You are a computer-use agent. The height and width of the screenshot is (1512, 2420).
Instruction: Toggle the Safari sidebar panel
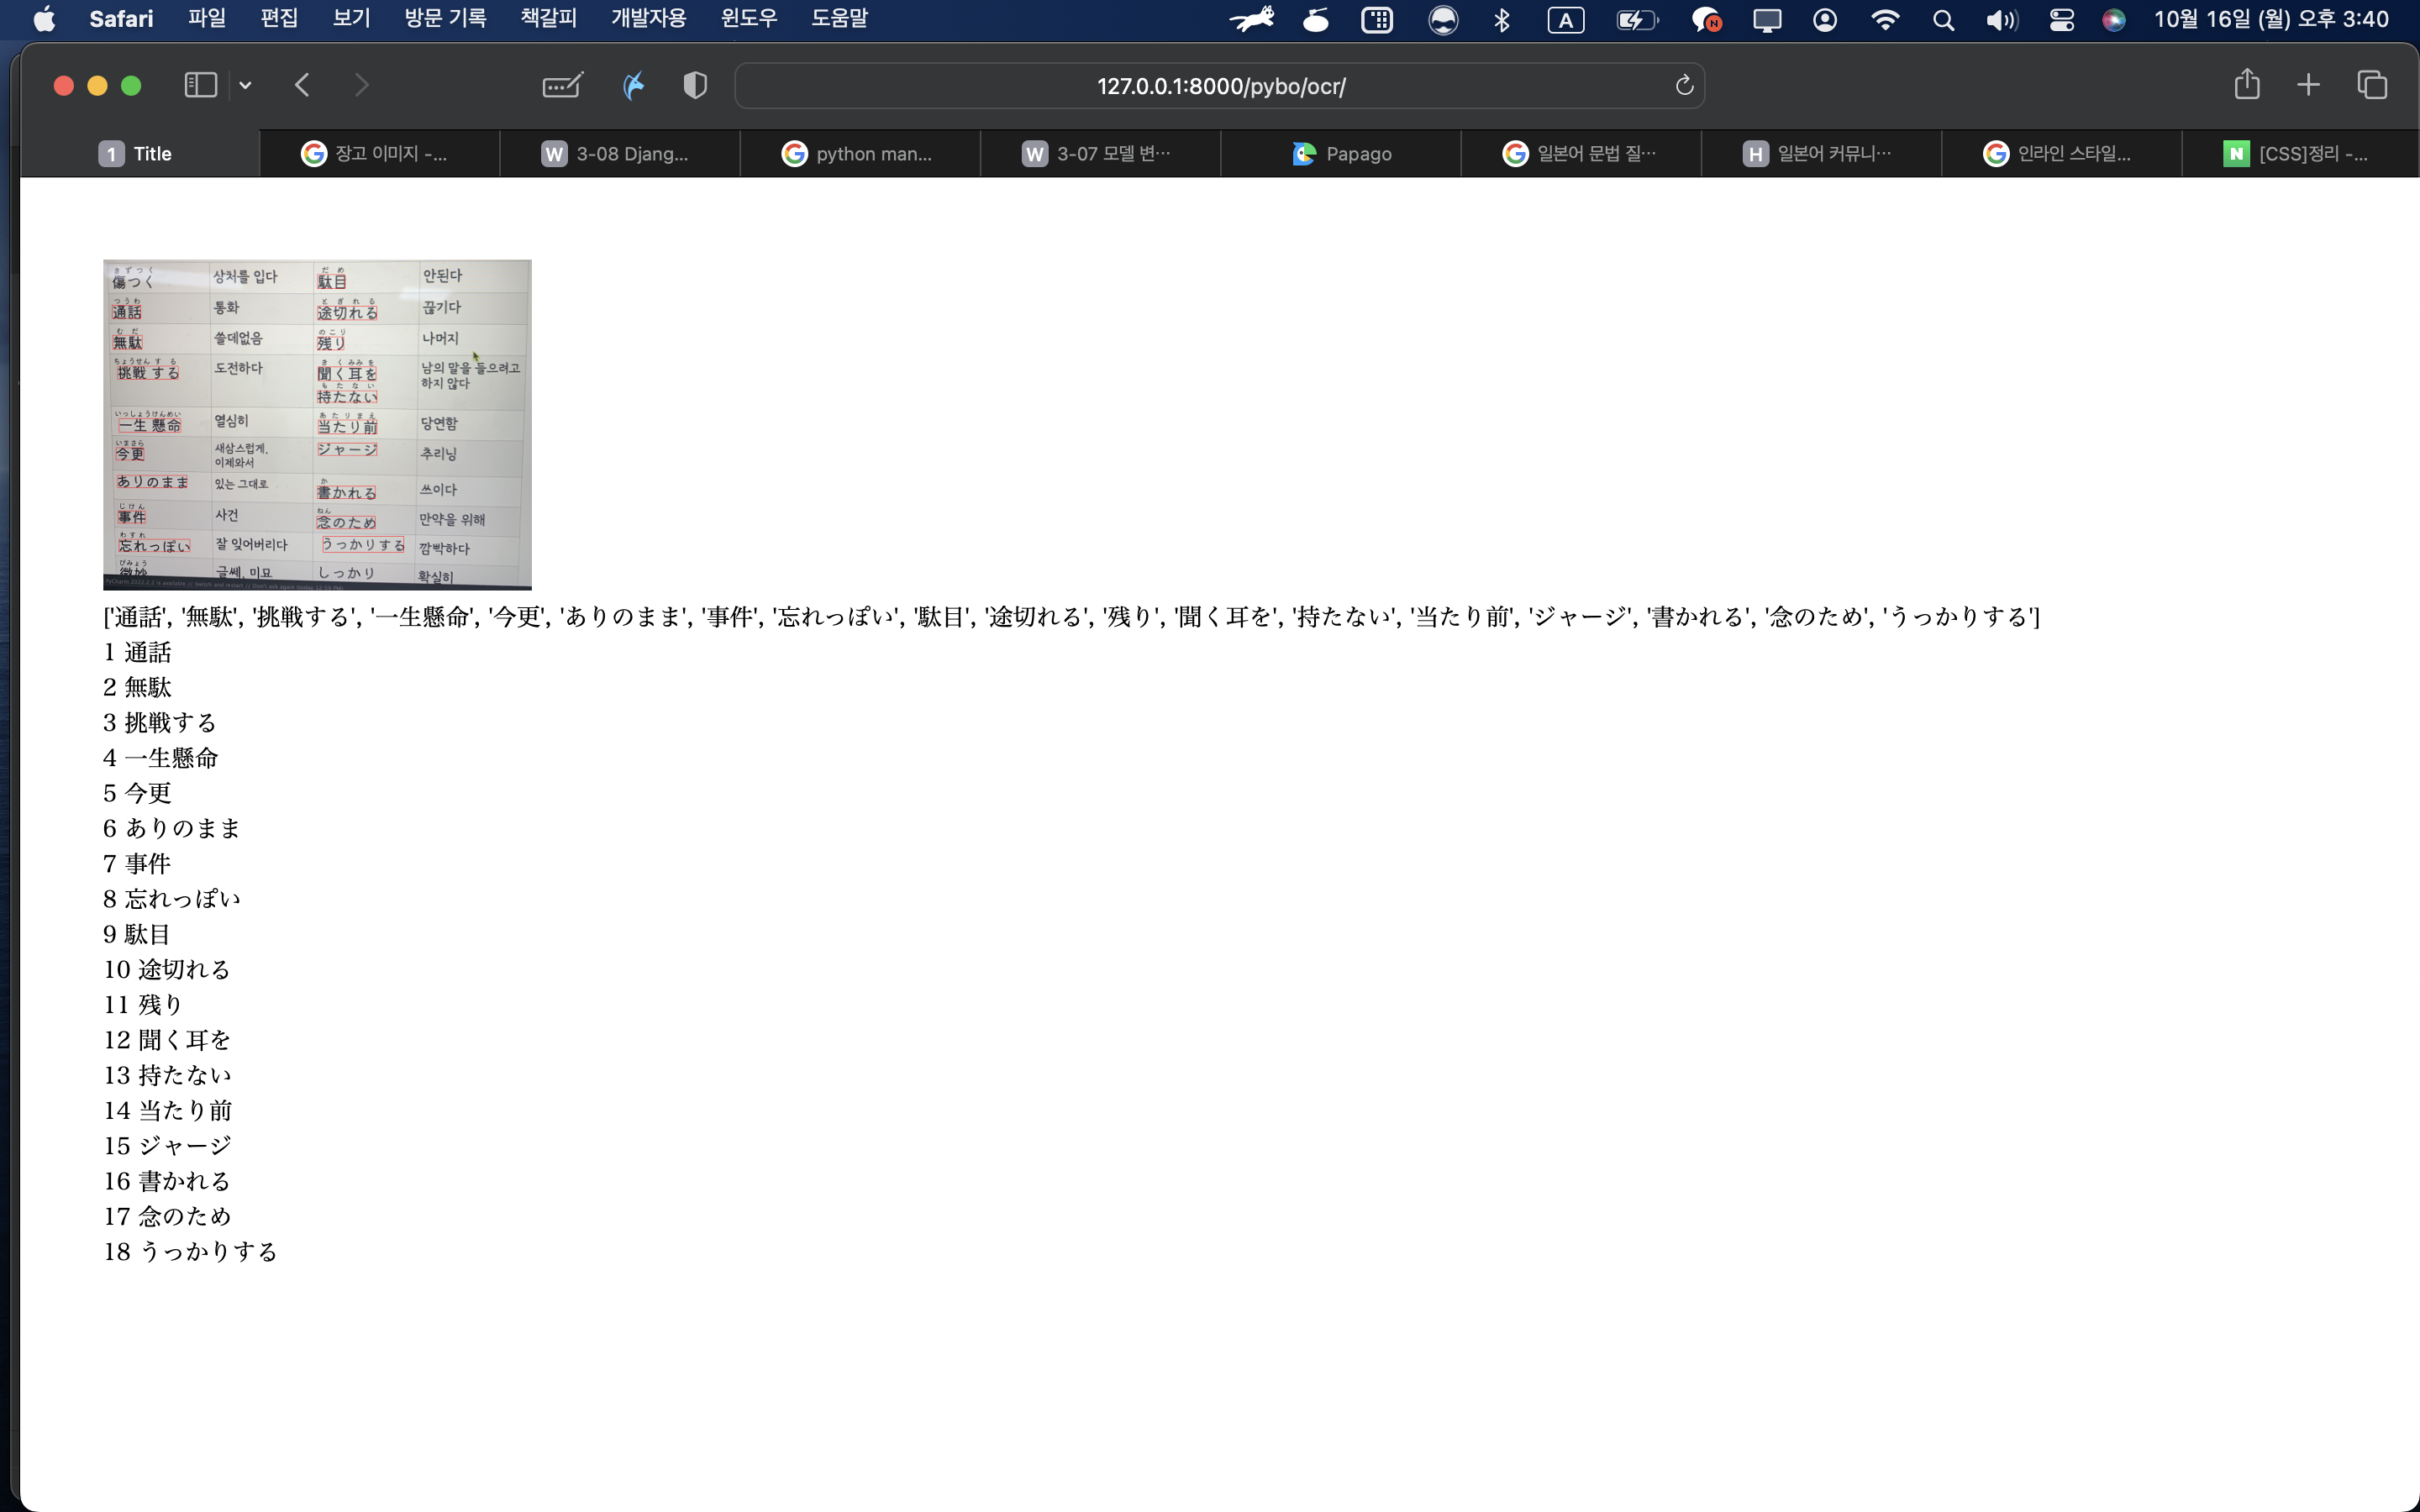[200, 85]
